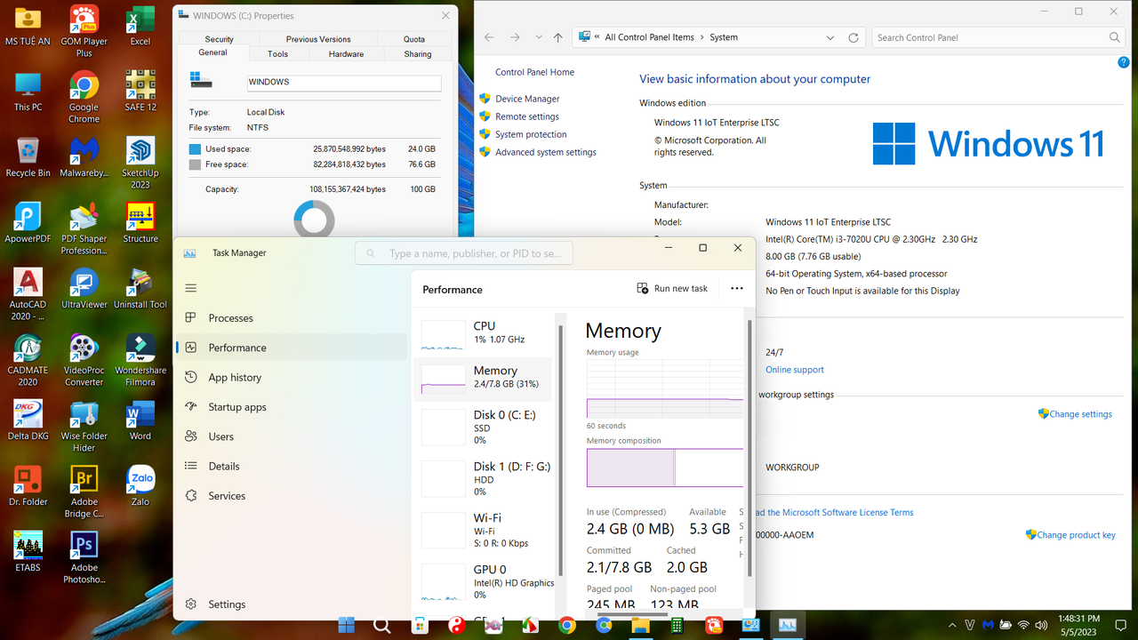The image size is (1138, 640).
Task: Click the PDF Shaper Professional icon
Action: tap(84, 228)
